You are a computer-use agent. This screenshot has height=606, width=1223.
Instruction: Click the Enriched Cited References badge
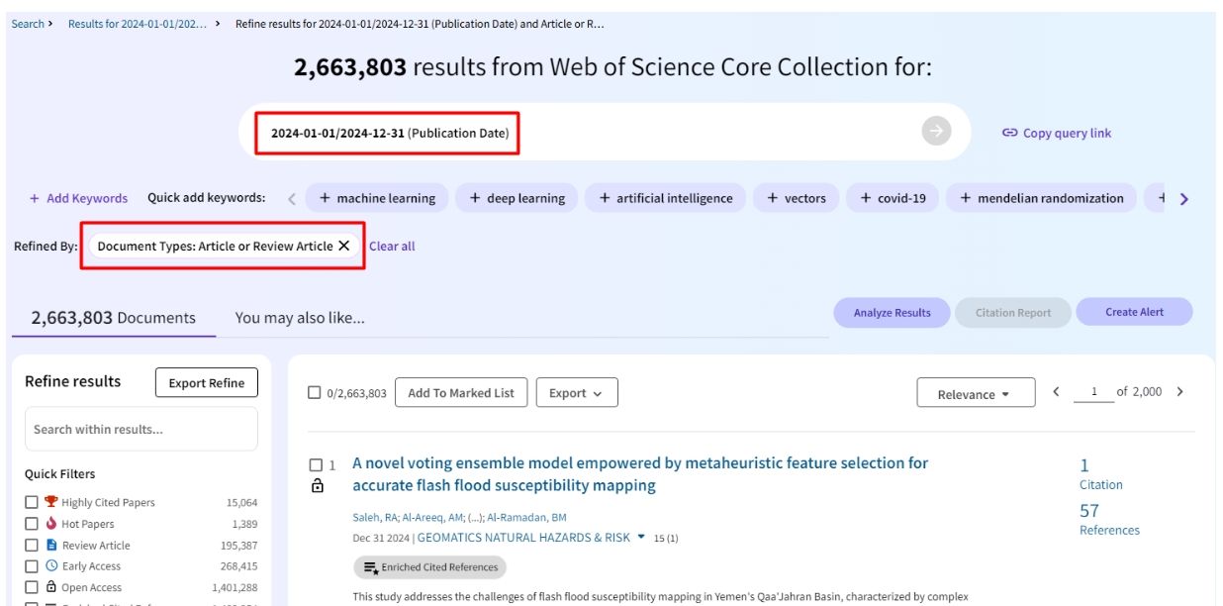[x=430, y=567]
